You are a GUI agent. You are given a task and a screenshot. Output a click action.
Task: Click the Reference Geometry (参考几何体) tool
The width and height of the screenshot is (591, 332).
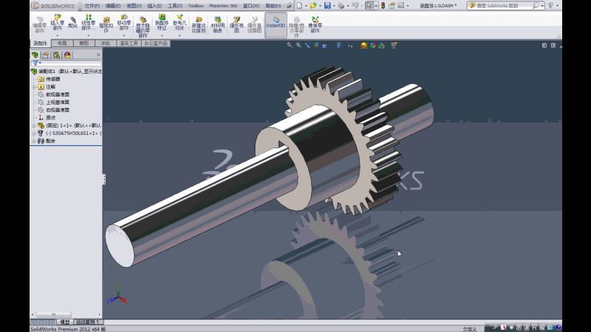(180, 23)
